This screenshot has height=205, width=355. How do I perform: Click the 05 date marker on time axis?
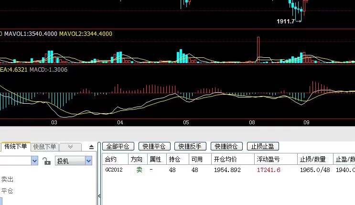186,122
